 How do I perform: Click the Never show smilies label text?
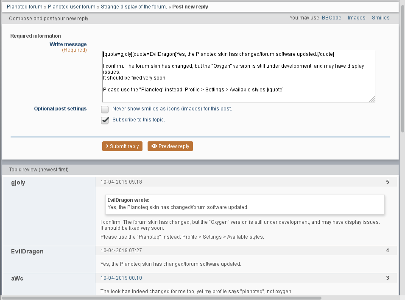point(172,109)
